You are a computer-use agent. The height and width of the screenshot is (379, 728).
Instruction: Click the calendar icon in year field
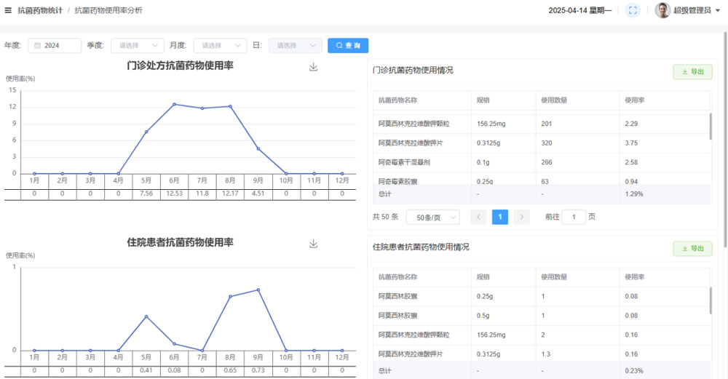(38, 45)
